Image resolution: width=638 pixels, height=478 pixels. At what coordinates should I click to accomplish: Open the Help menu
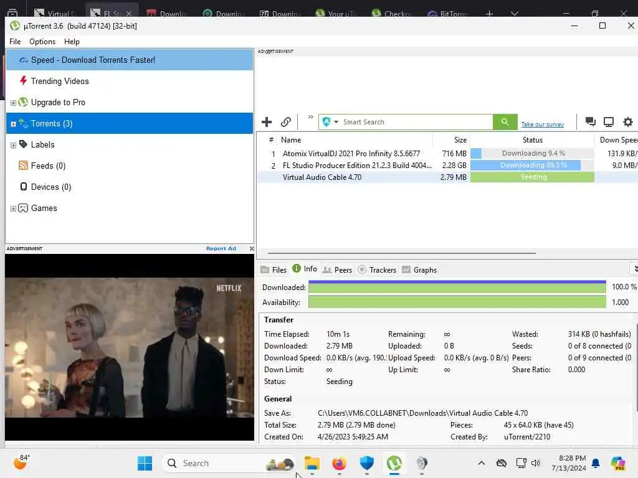pyautogui.click(x=72, y=42)
